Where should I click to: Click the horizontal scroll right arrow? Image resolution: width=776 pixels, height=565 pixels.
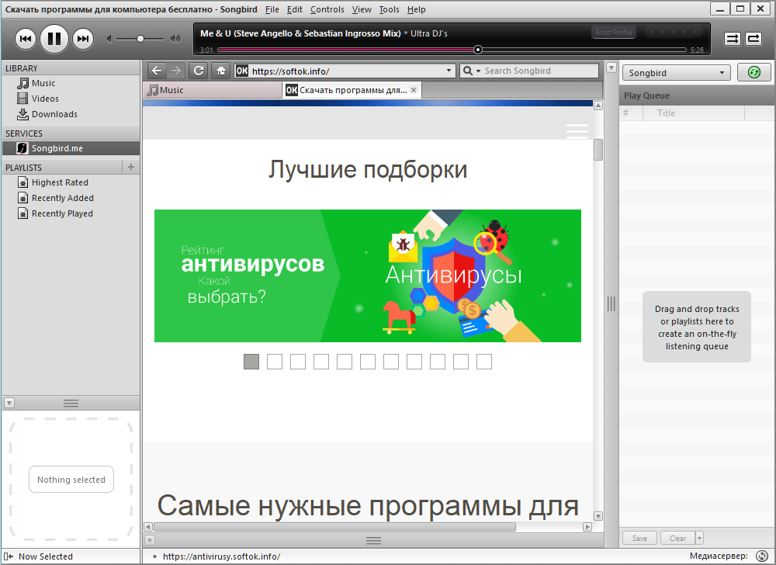point(587,527)
